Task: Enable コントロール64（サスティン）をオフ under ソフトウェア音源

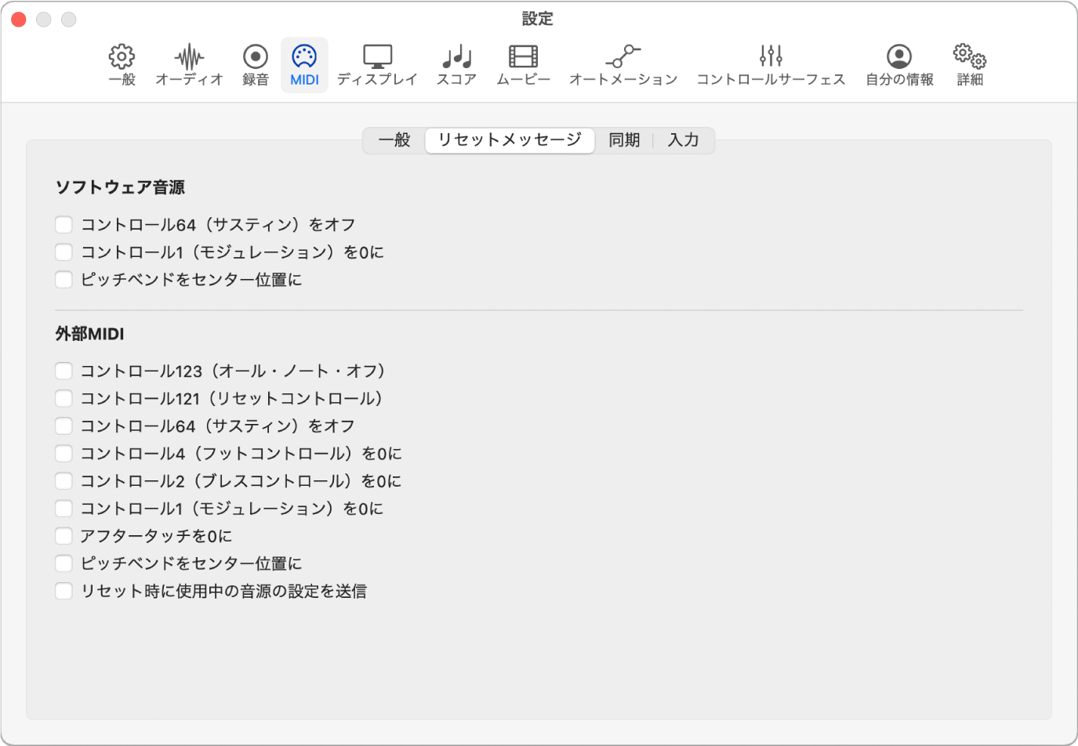Action: (64, 224)
